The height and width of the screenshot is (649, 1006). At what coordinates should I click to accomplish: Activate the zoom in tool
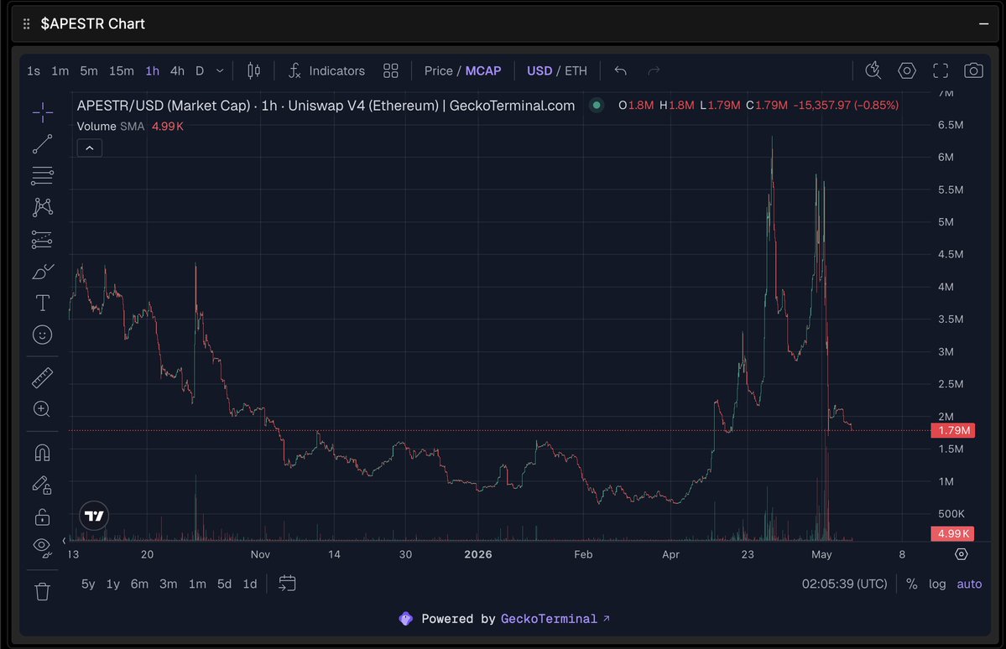(42, 409)
